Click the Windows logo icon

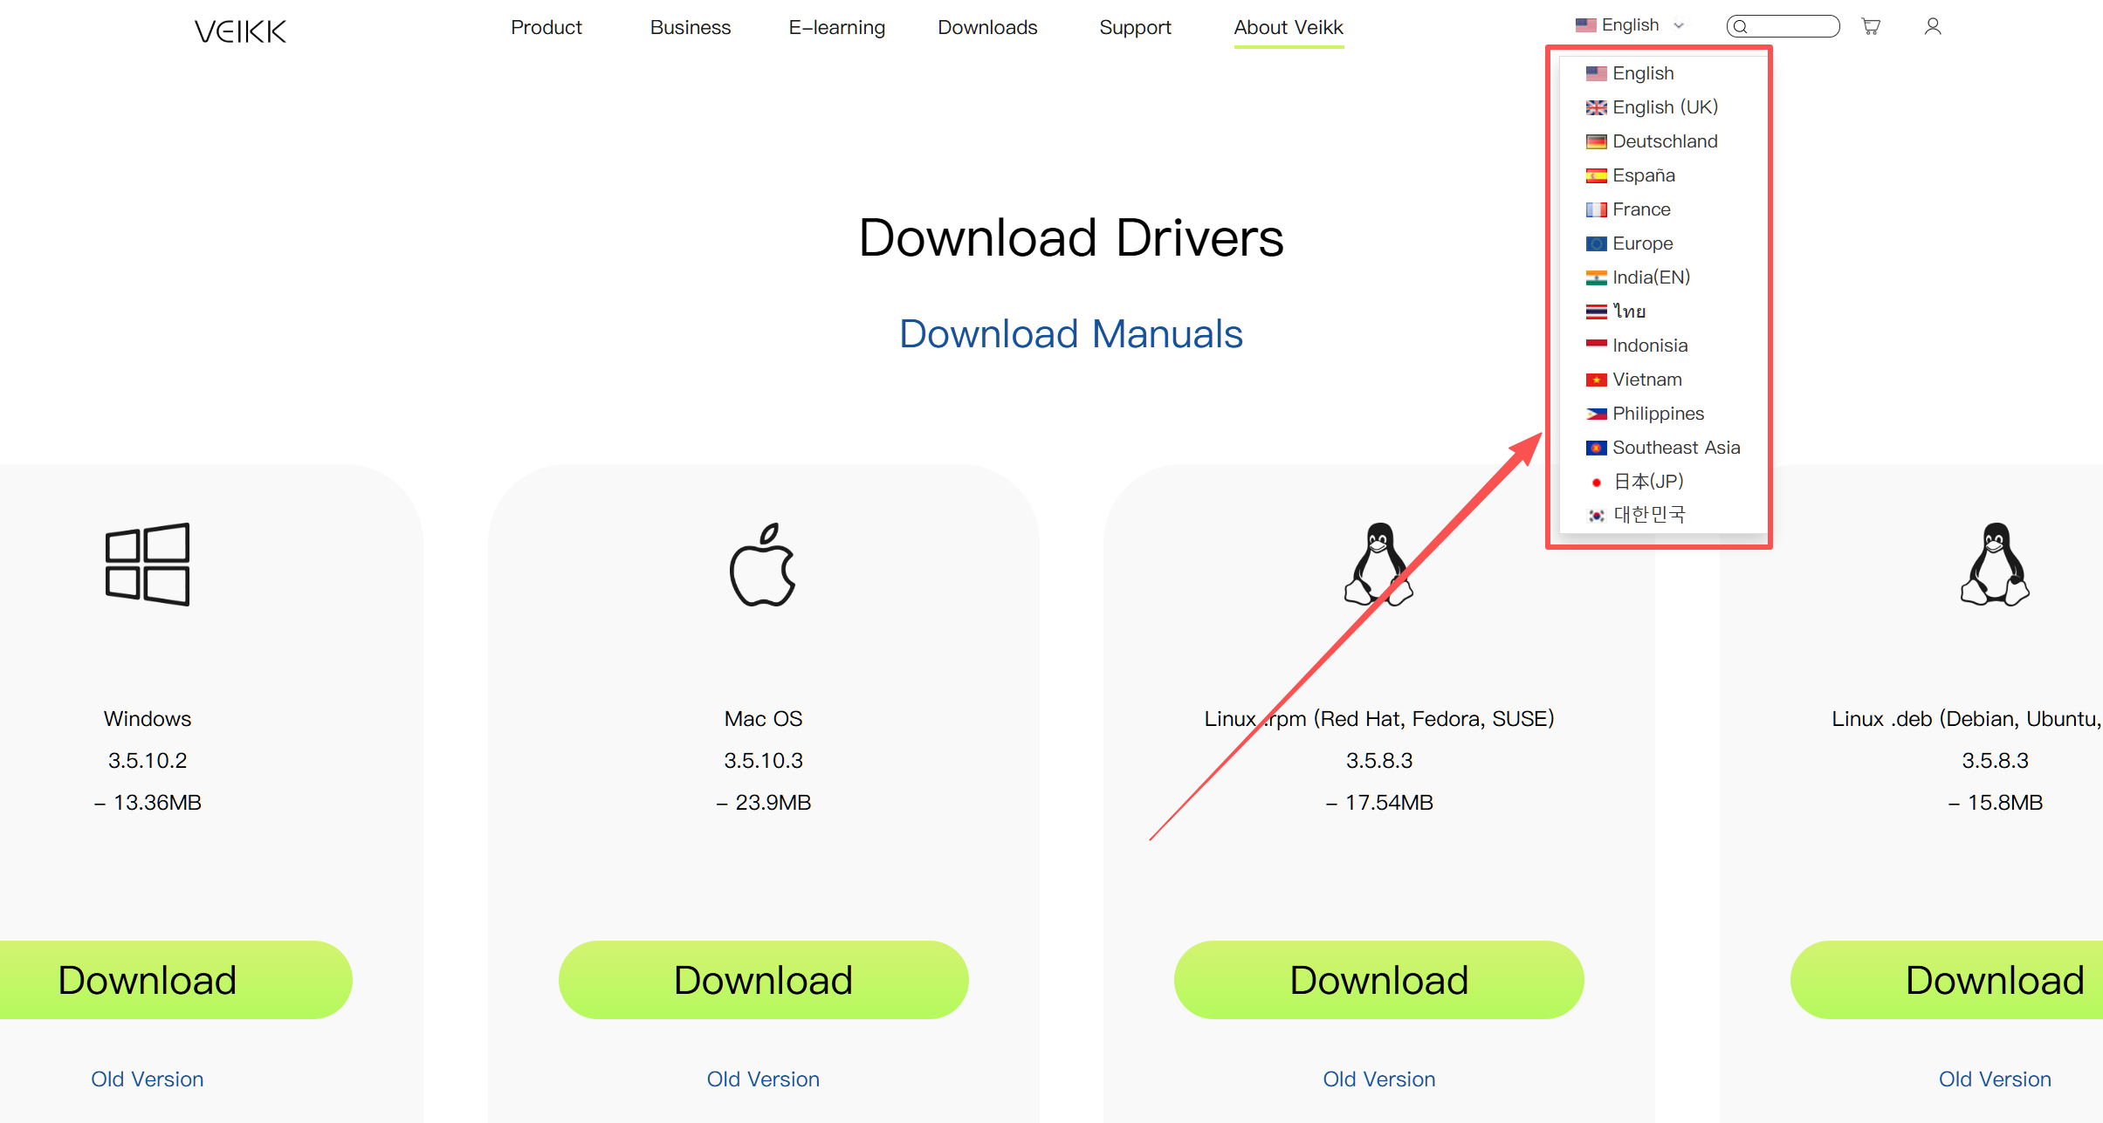click(148, 564)
